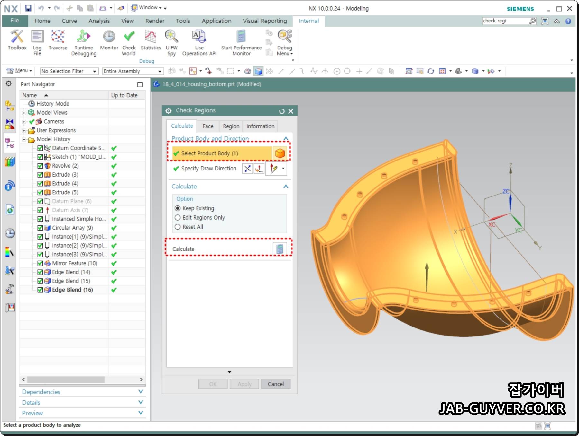The height and width of the screenshot is (436, 579).
Task: Open the Reuse Library sidebar tab
Action: (10, 161)
